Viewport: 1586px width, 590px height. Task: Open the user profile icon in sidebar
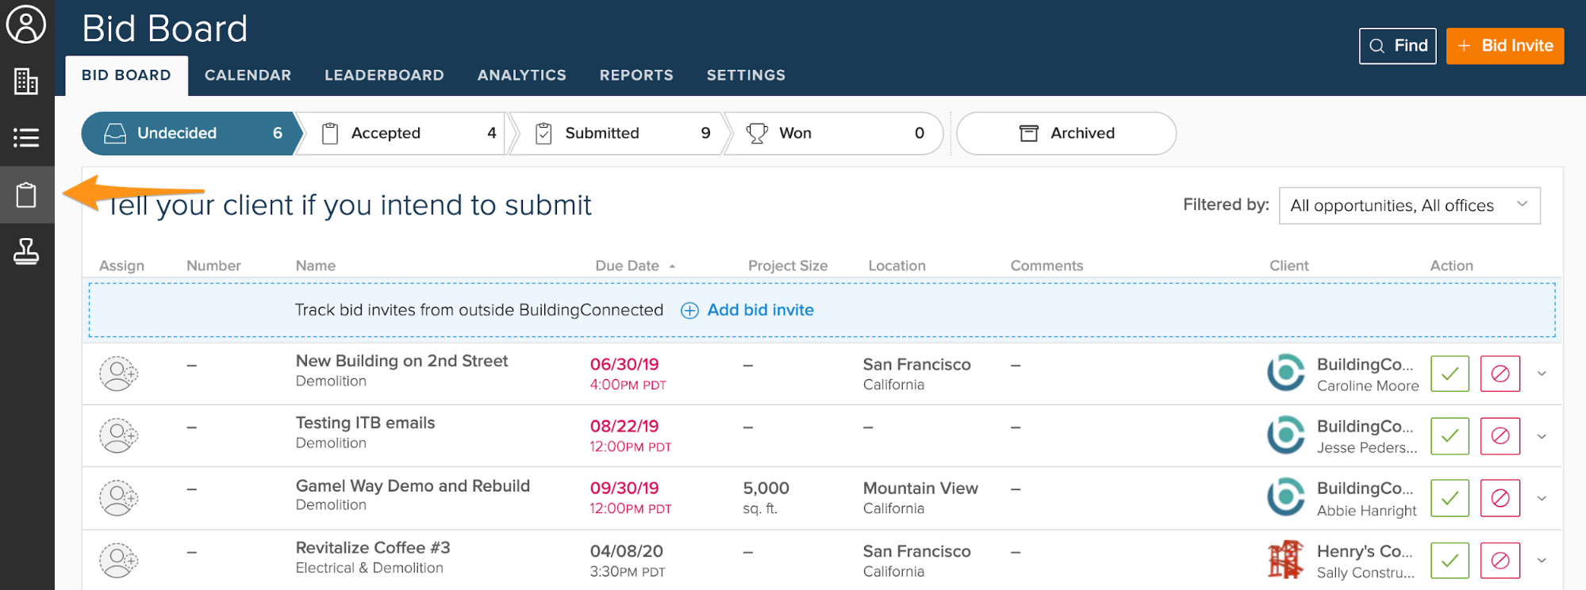tap(26, 25)
